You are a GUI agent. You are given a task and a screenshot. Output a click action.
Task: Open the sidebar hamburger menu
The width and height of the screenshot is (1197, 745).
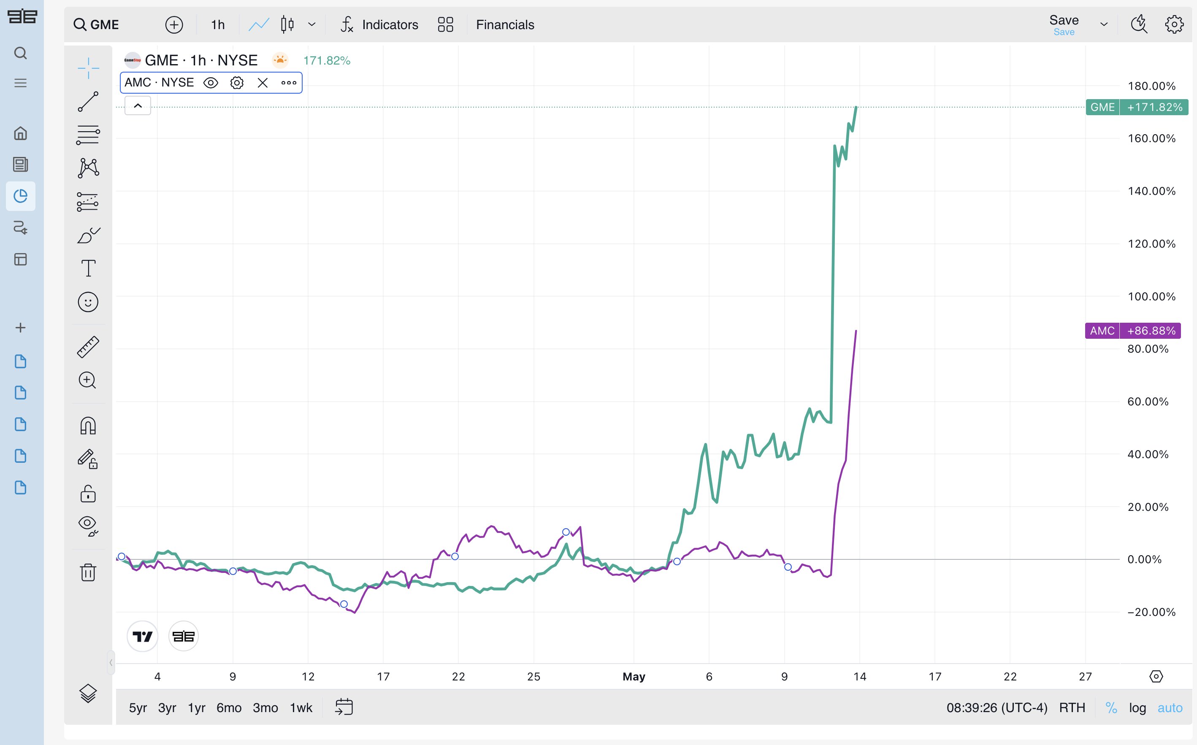(20, 83)
